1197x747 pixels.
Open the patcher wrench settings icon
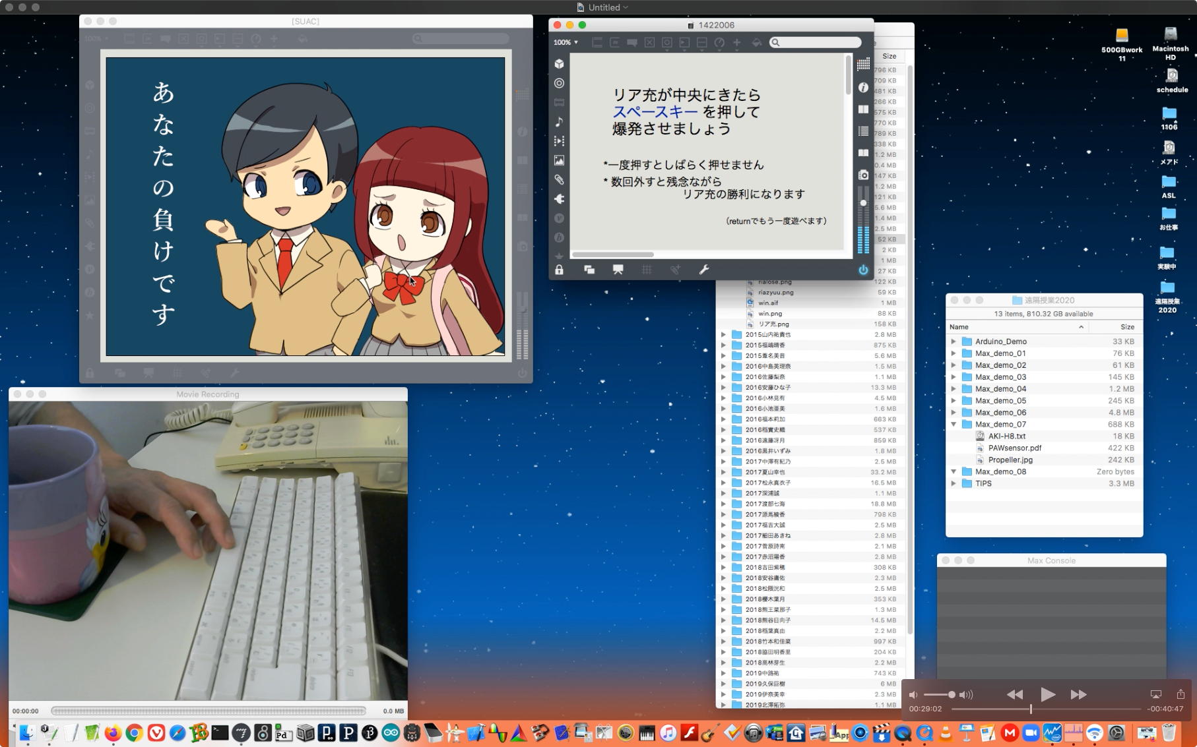(x=704, y=270)
